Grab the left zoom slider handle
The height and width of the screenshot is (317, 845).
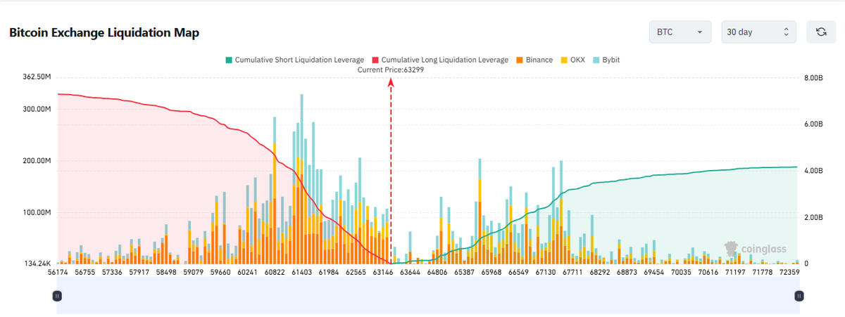click(57, 297)
